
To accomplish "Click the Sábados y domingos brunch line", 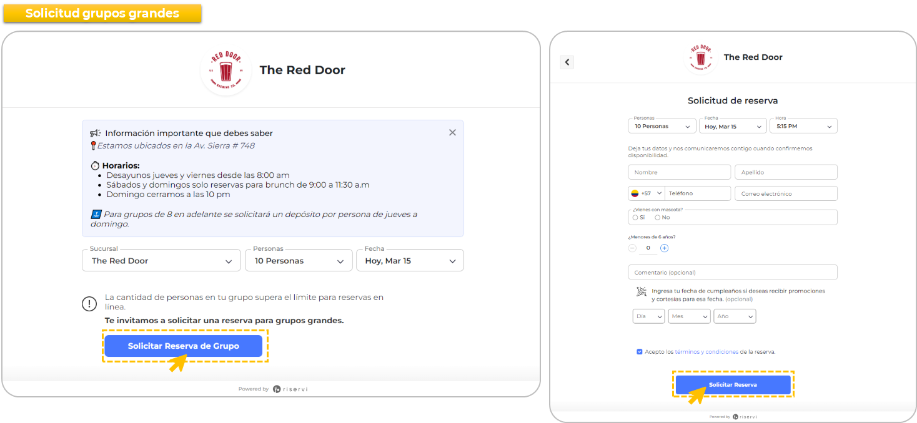I will pos(238,185).
